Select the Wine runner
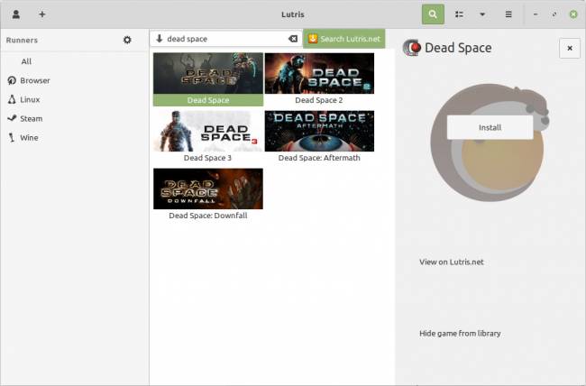 click(x=74, y=138)
